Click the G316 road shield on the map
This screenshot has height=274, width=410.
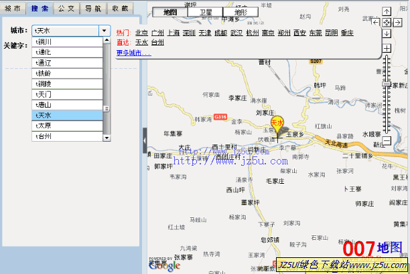pos(220,117)
